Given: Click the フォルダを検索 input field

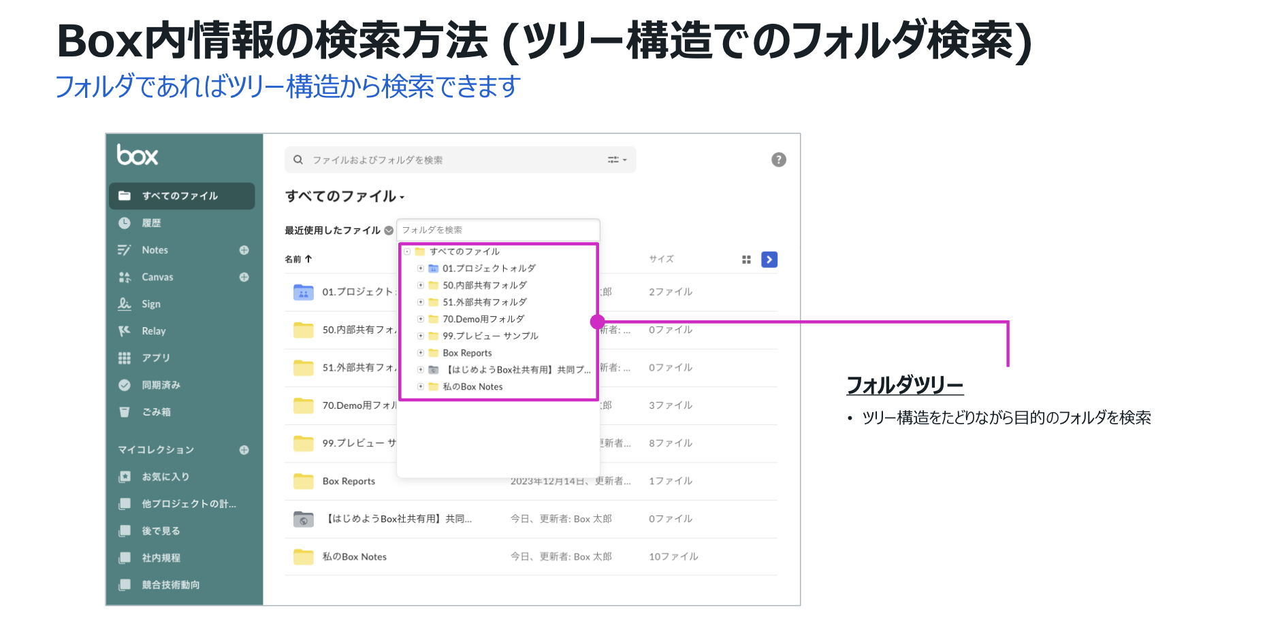Looking at the screenshot, I should (498, 230).
